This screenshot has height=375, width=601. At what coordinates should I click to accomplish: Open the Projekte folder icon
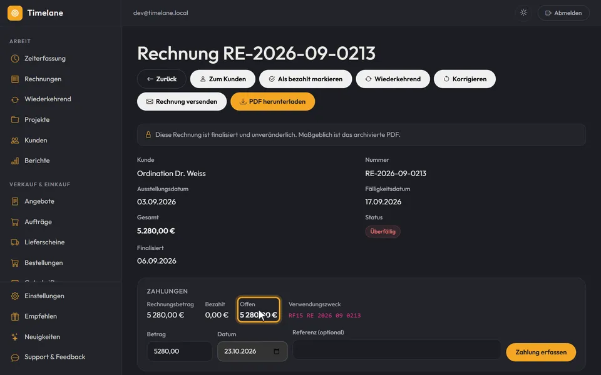(x=15, y=120)
